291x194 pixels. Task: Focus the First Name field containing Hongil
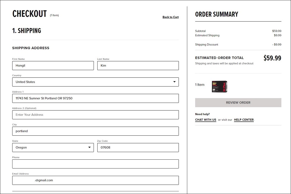(53, 66)
